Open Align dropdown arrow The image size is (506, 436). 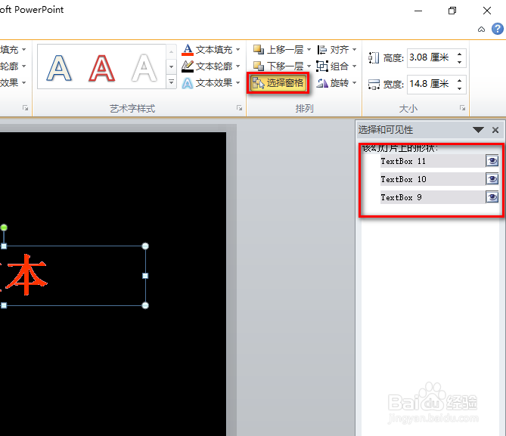[x=354, y=50]
